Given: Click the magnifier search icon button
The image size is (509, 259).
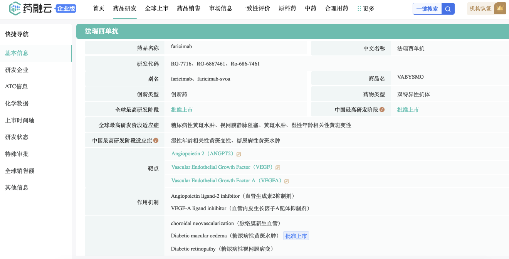Looking at the screenshot, I should pyautogui.click(x=448, y=9).
